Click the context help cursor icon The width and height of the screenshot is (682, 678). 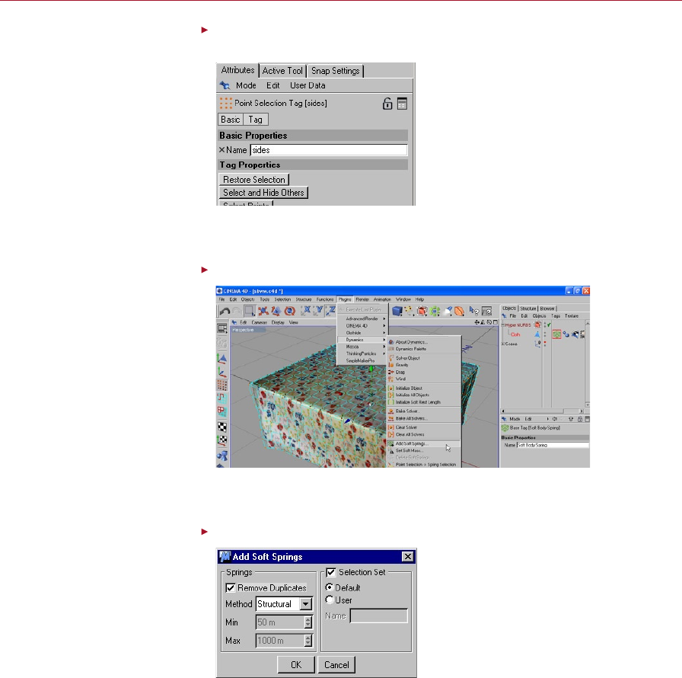coord(473,311)
